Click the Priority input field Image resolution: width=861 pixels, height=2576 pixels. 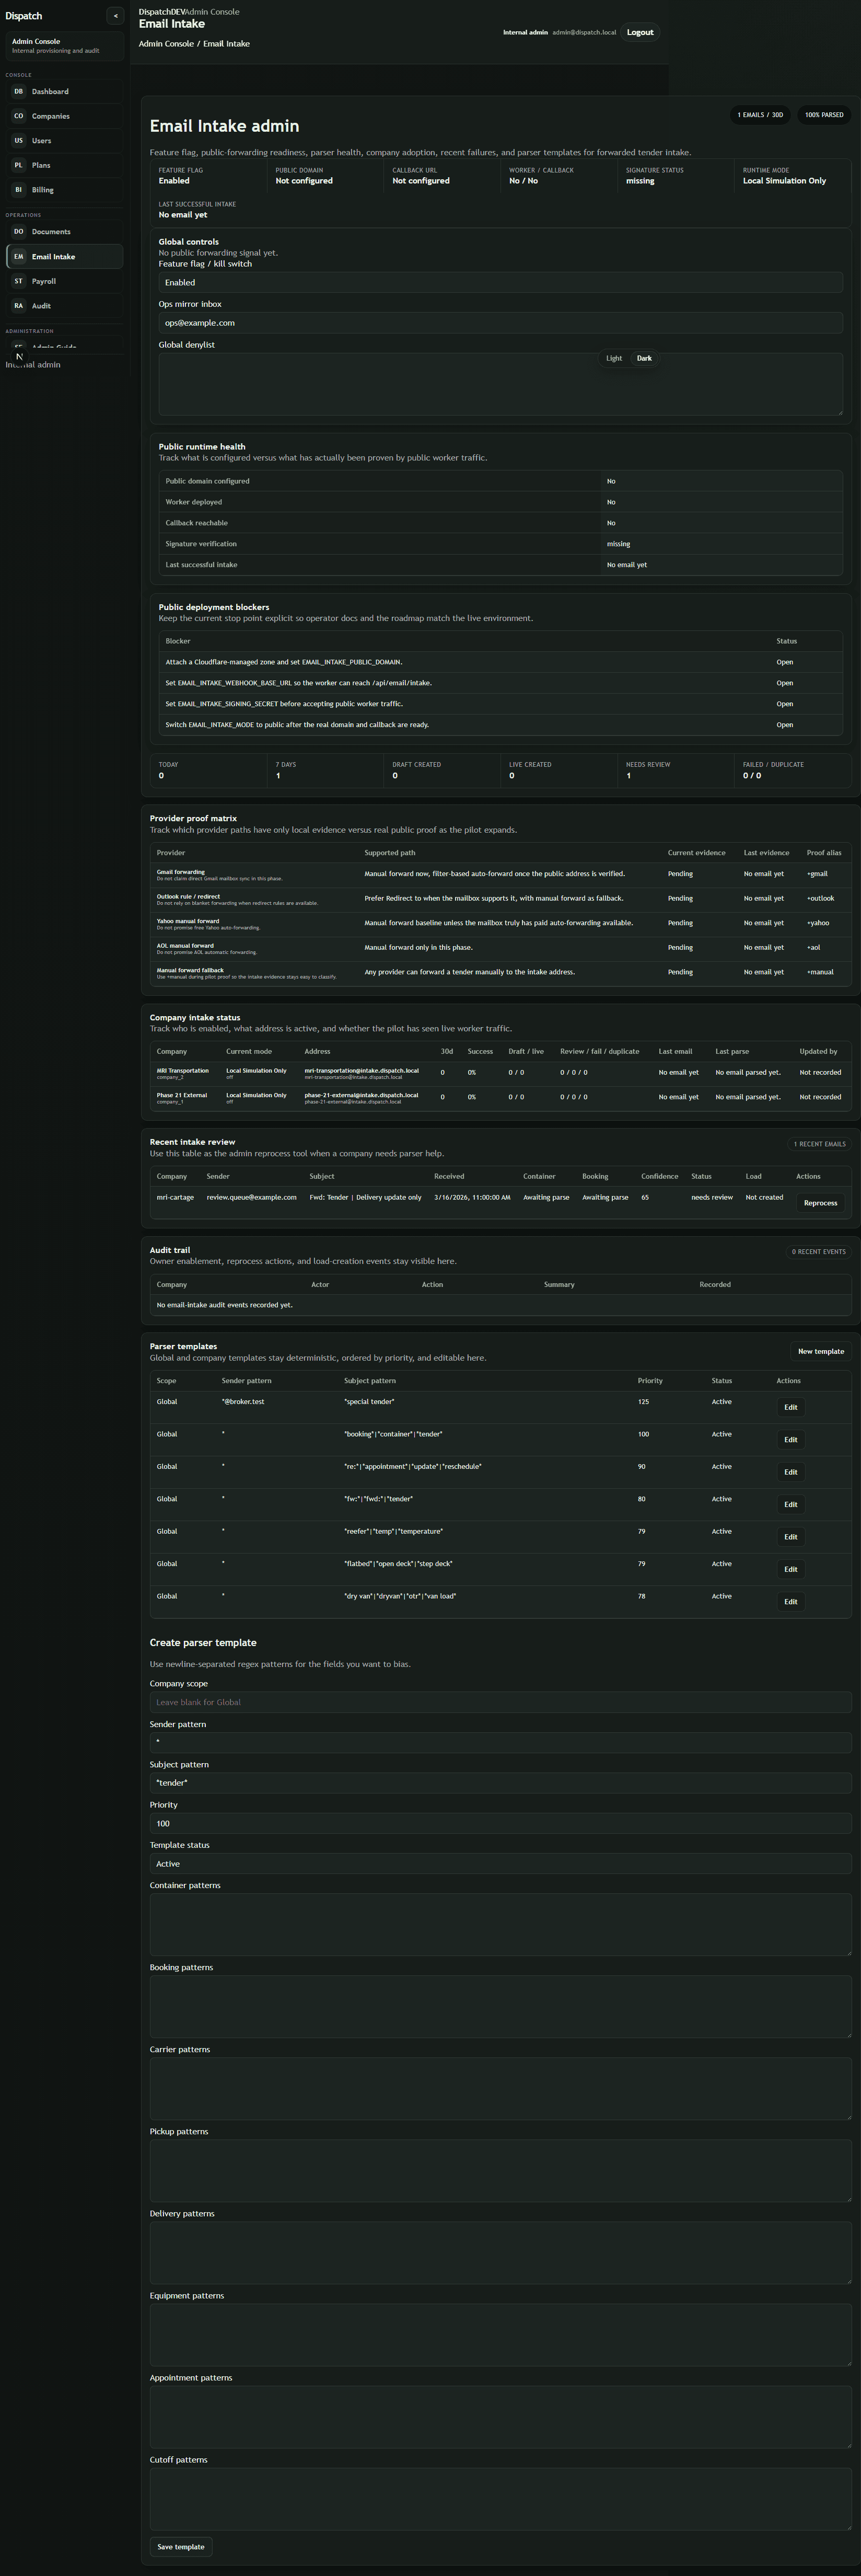(x=500, y=1823)
